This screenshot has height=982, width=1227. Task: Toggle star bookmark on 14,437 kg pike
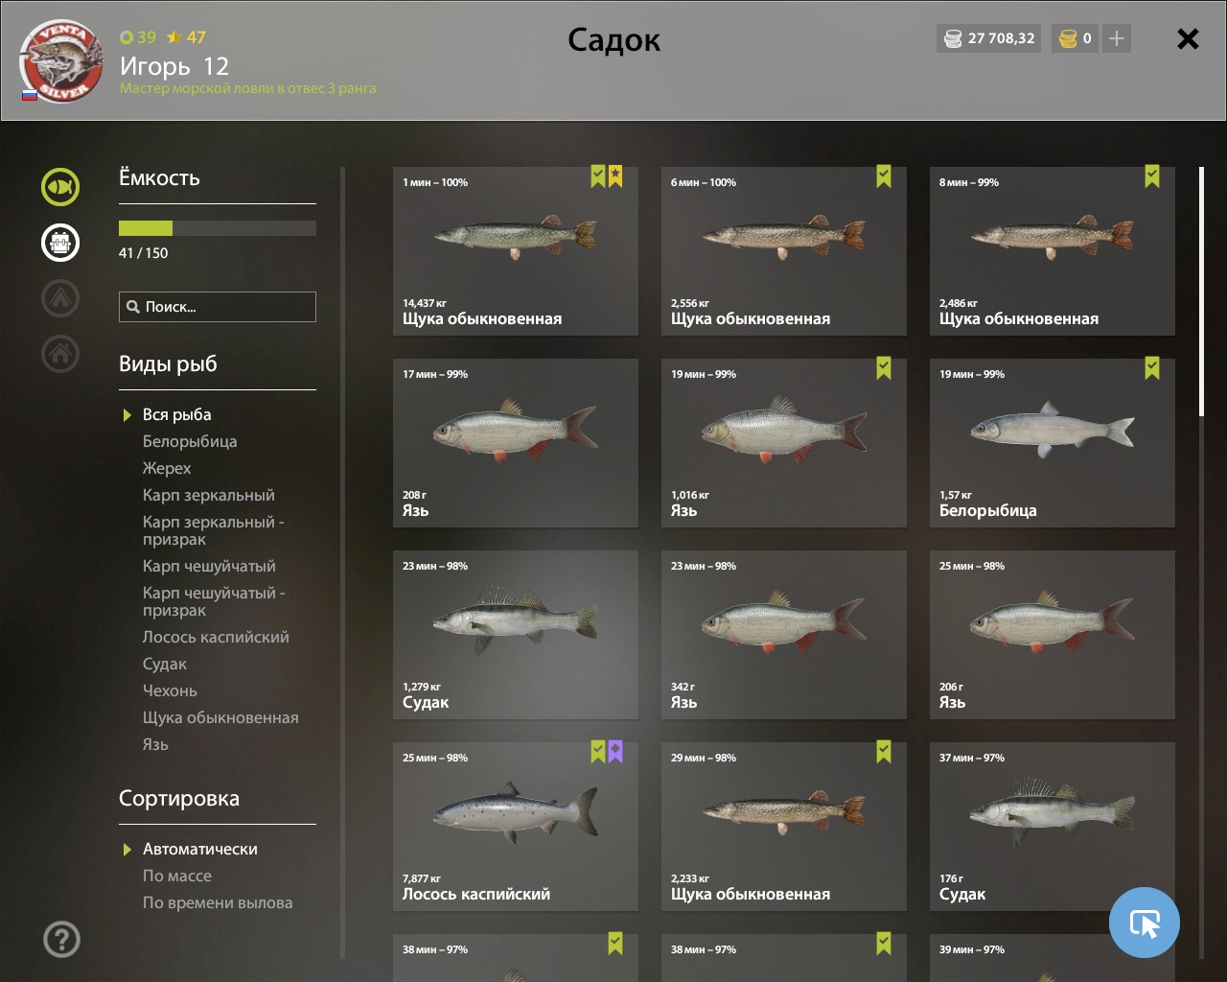[615, 176]
